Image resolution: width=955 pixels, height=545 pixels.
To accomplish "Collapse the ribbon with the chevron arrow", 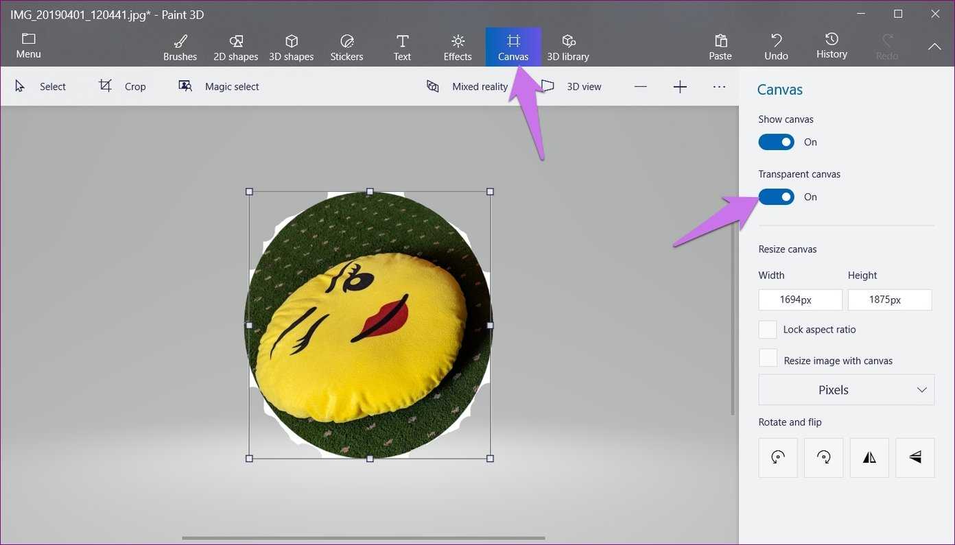I will (934, 47).
